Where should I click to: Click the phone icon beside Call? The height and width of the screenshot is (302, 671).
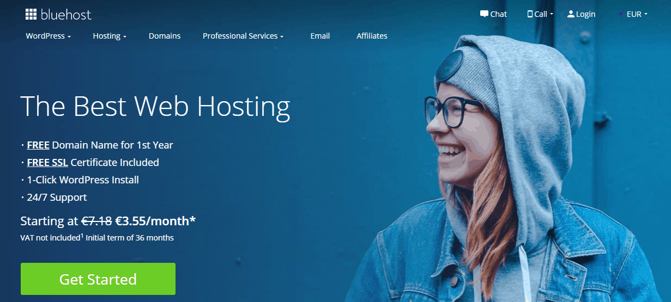click(x=530, y=14)
